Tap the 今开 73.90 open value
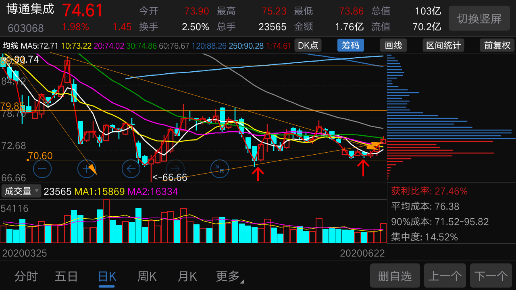Image resolution: width=516 pixels, height=290 pixels. coord(197,11)
